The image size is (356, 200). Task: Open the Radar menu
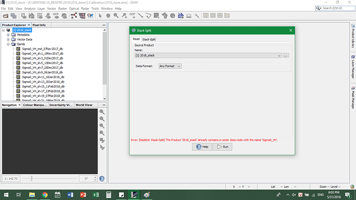pyautogui.click(x=85, y=9)
